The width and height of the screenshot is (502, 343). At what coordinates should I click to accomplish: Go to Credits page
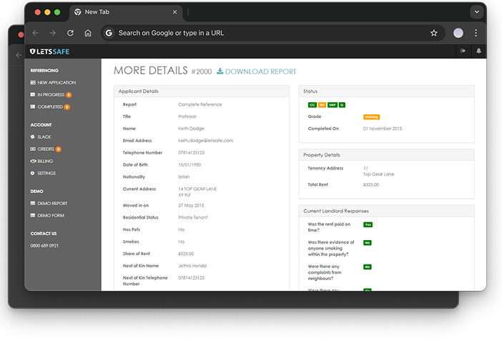(x=46, y=149)
